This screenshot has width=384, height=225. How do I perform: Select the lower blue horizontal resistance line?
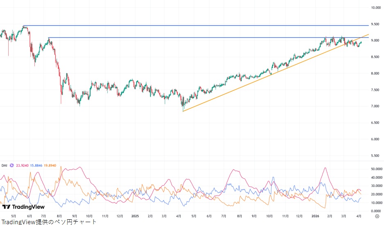[x=205, y=38]
